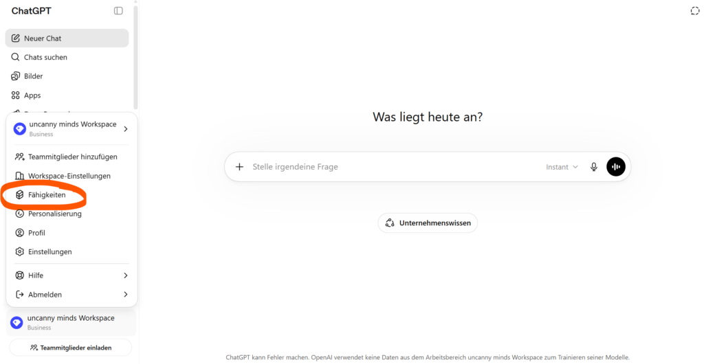704x364 pixels.
Task: Open Einstellungen from the account menu
Action: pyautogui.click(x=49, y=252)
